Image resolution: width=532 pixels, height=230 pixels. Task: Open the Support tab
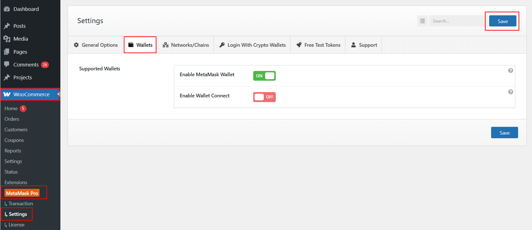point(364,45)
